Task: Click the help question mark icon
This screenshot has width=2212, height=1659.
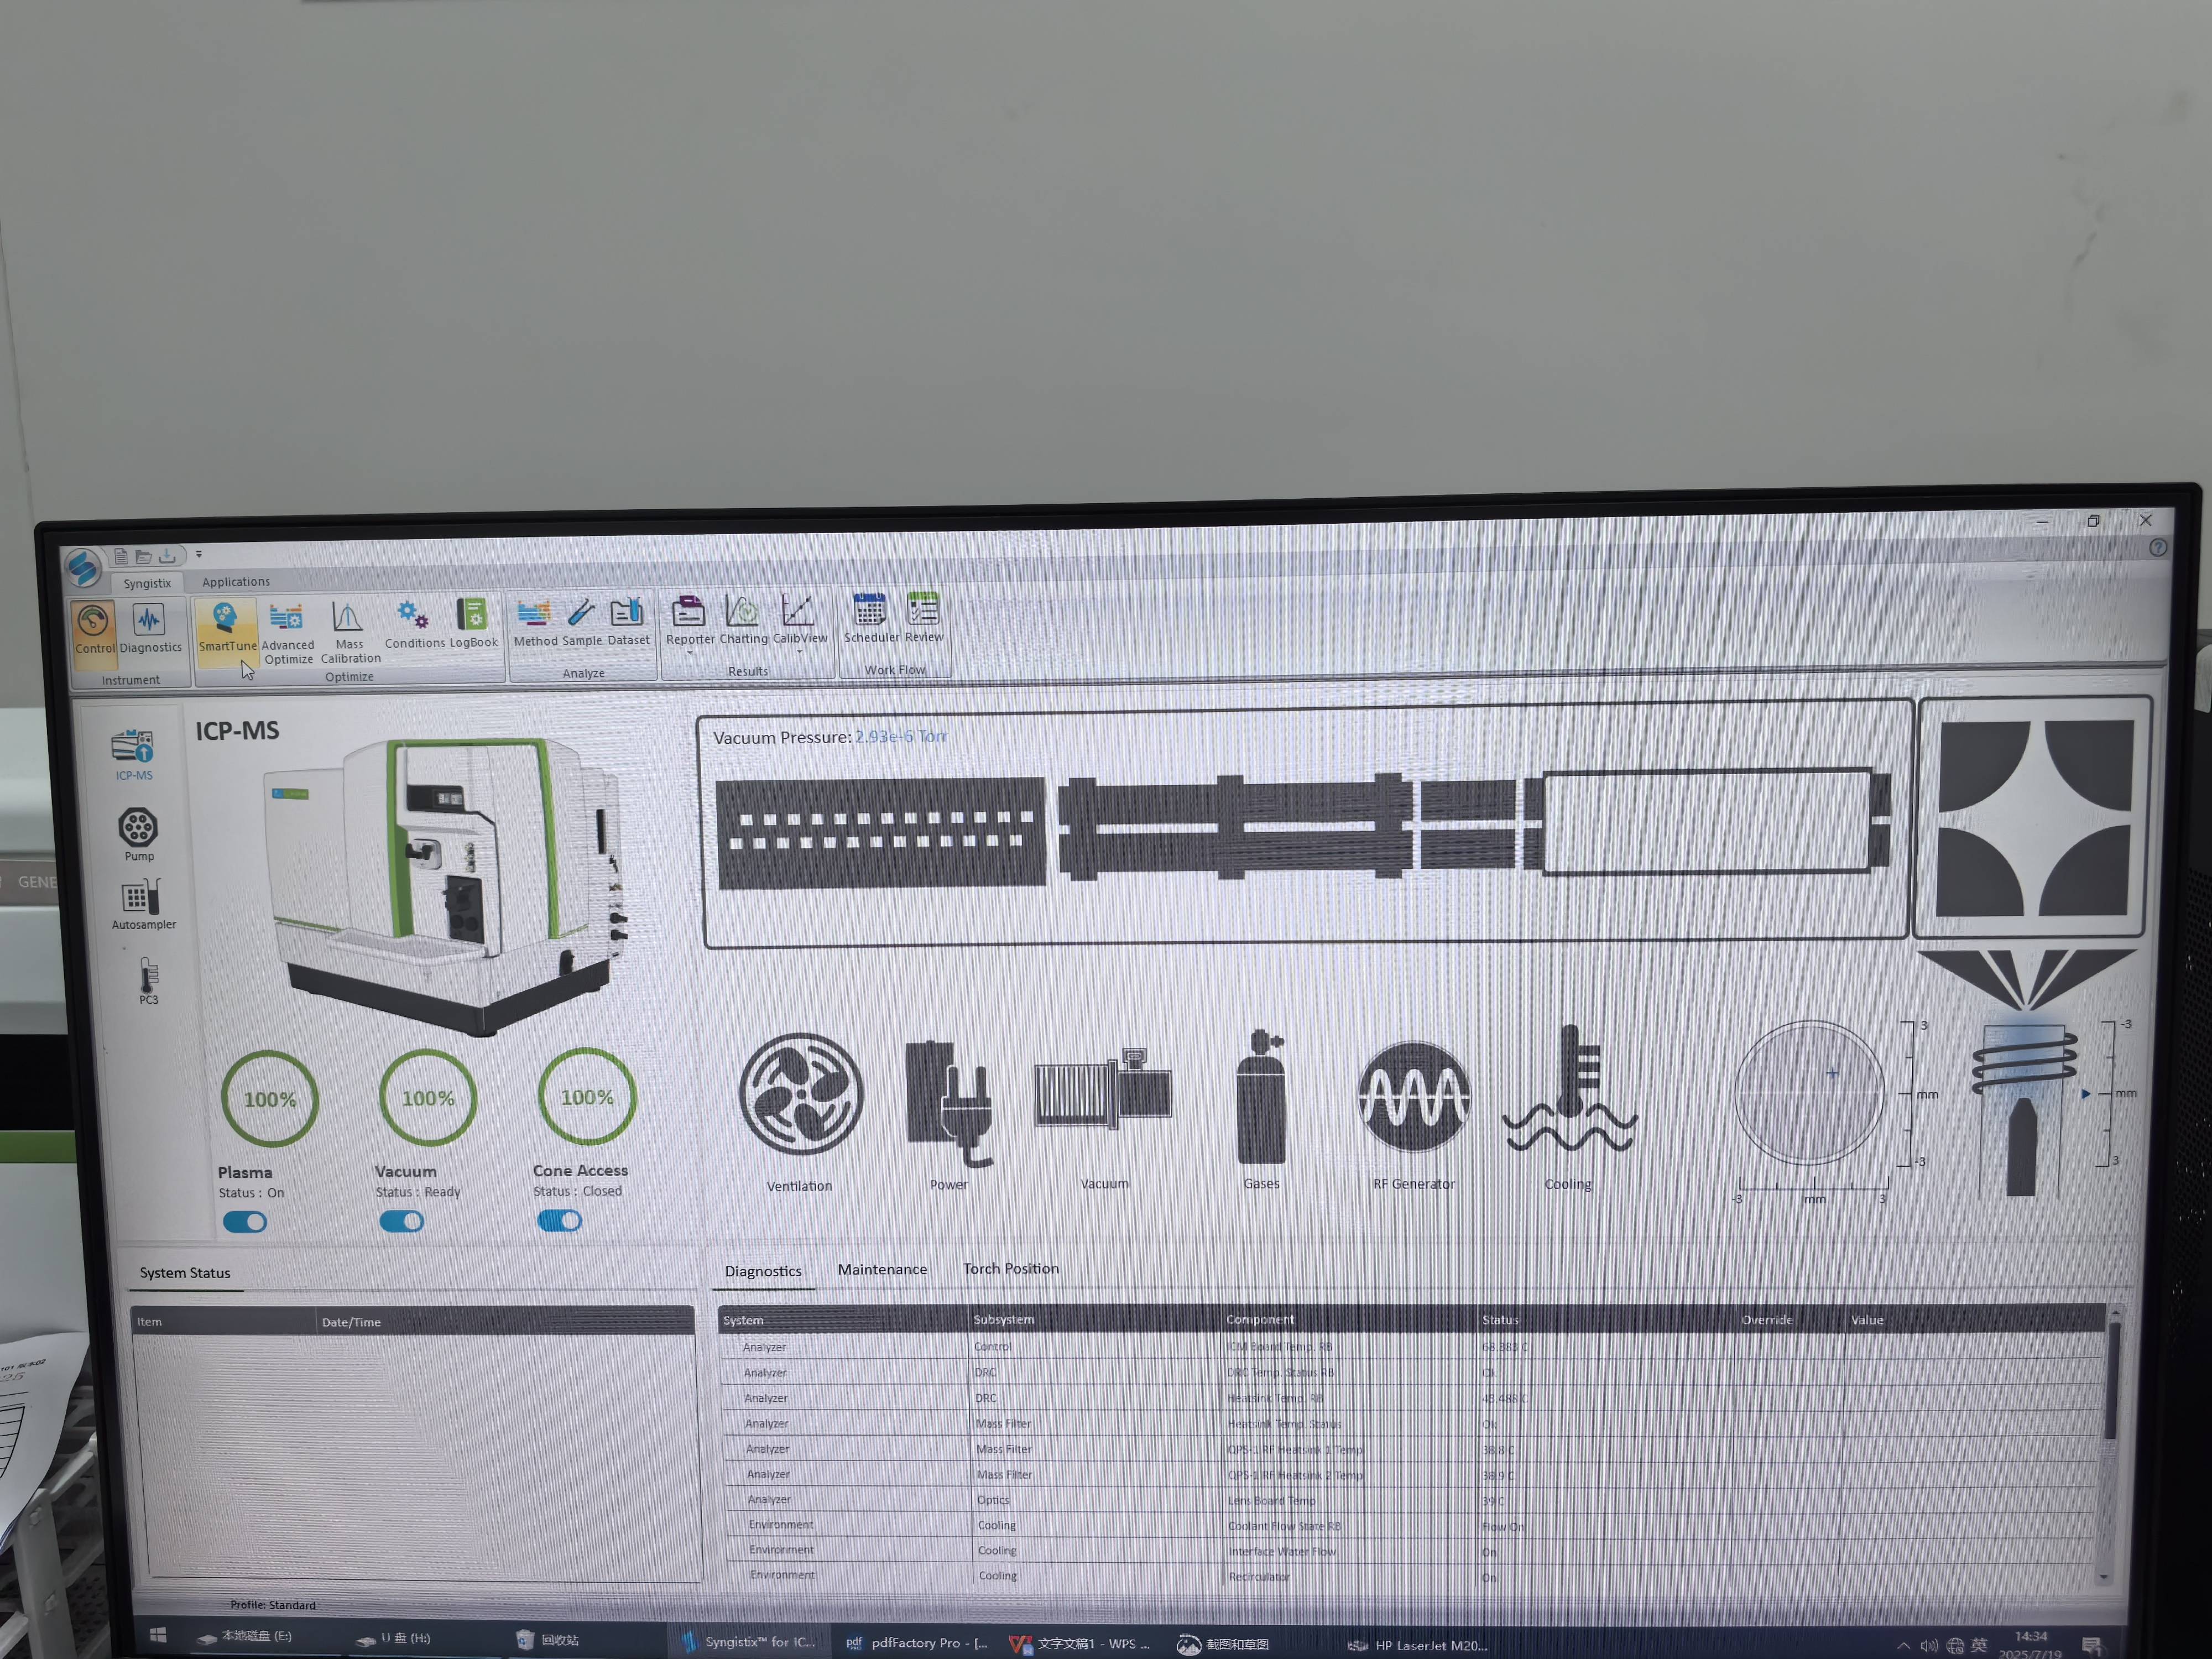Action: point(2157,547)
